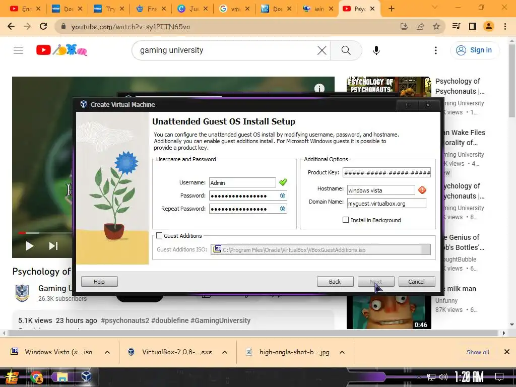This screenshot has height=387, width=516.
Task: Click the Repeat Password input field
Action: point(248,209)
